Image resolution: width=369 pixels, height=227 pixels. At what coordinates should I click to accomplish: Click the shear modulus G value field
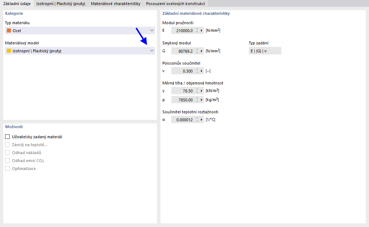pyautogui.click(x=183, y=51)
